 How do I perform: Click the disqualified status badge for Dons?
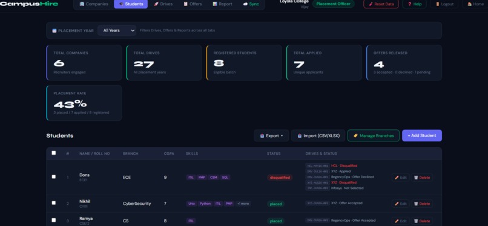[280, 178]
